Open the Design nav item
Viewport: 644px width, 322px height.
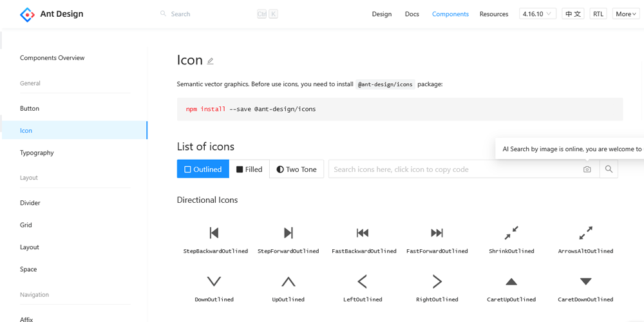(x=382, y=14)
